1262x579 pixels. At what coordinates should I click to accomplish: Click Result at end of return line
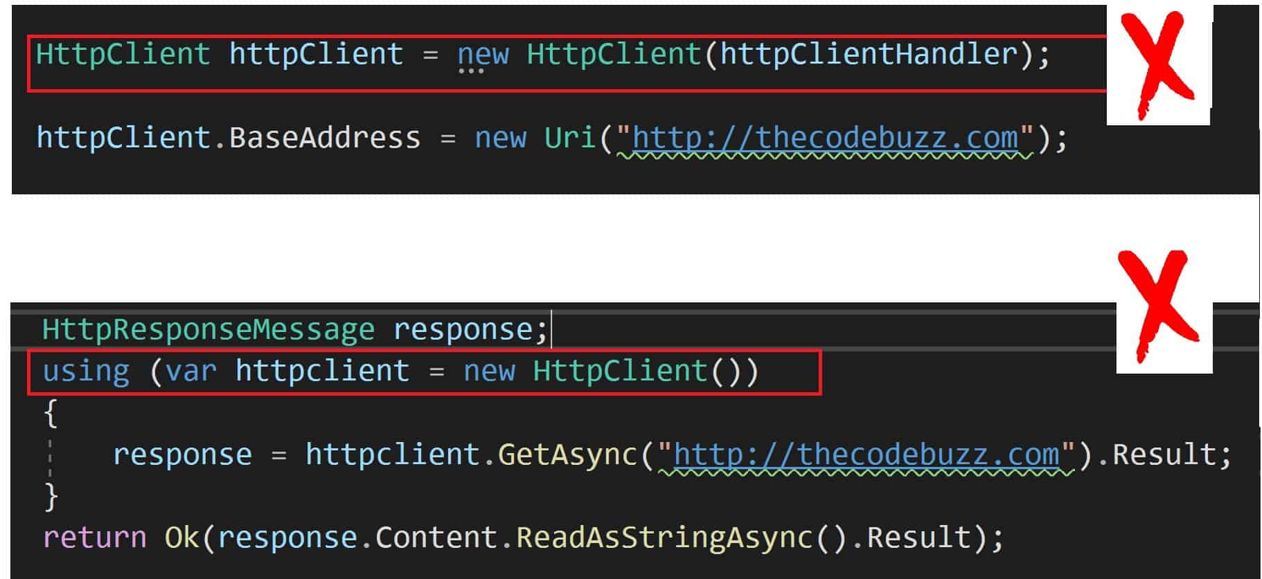click(x=919, y=537)
